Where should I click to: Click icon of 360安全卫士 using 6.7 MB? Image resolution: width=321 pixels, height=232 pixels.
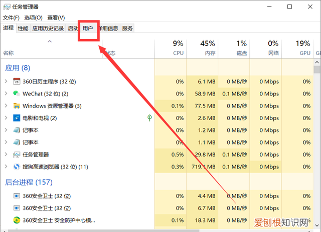[x=17, y=208]
